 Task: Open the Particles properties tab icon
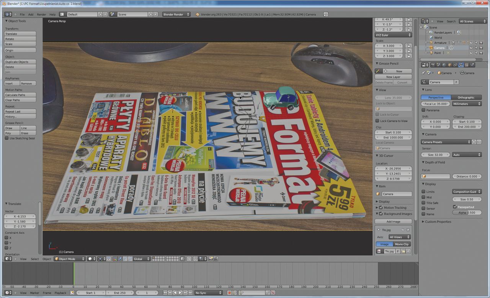472,65
